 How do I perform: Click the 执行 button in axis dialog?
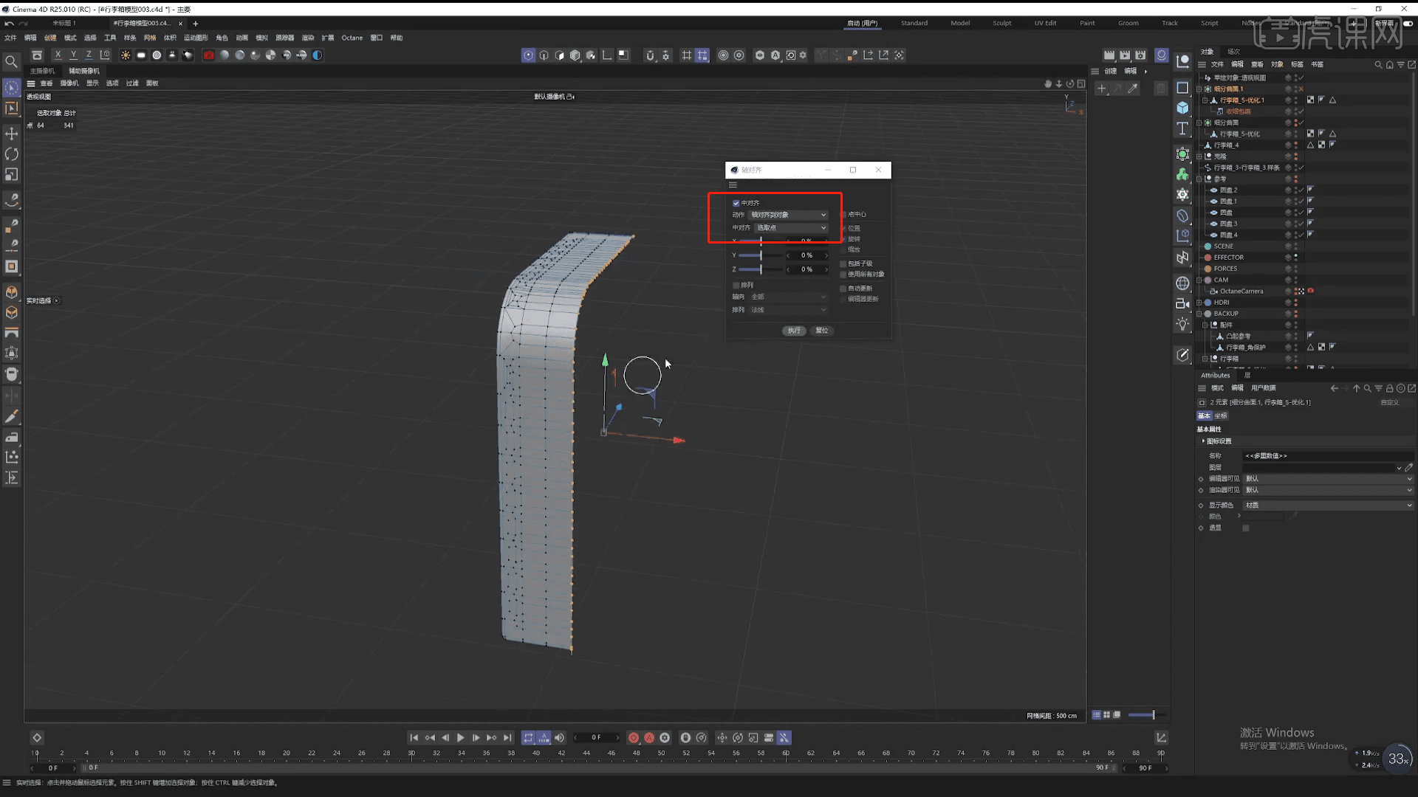coord(794,331)
